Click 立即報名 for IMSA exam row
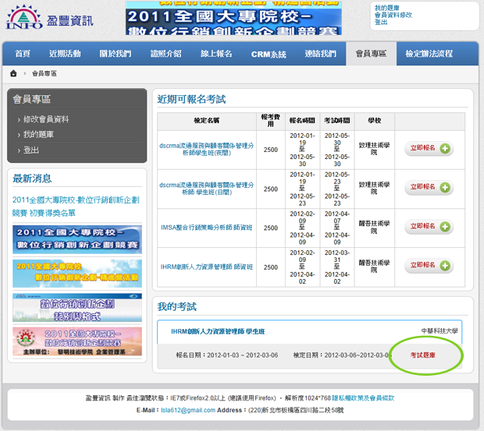 (x=429, y=227)
